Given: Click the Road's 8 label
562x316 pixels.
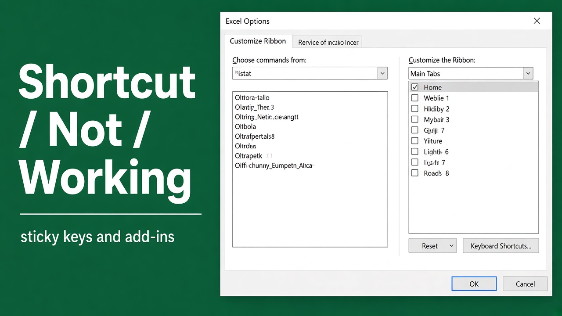Looking at the screenshot, I should click(x=436, y=173).
